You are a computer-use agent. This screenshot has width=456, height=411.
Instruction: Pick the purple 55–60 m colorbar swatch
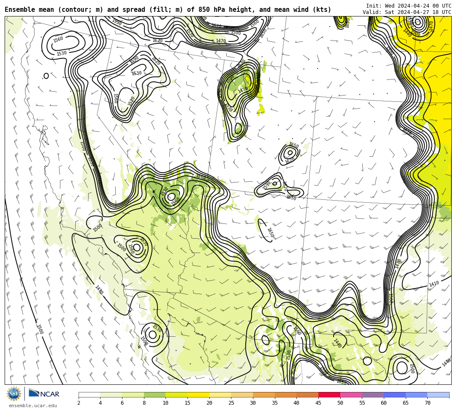[373, 395]
